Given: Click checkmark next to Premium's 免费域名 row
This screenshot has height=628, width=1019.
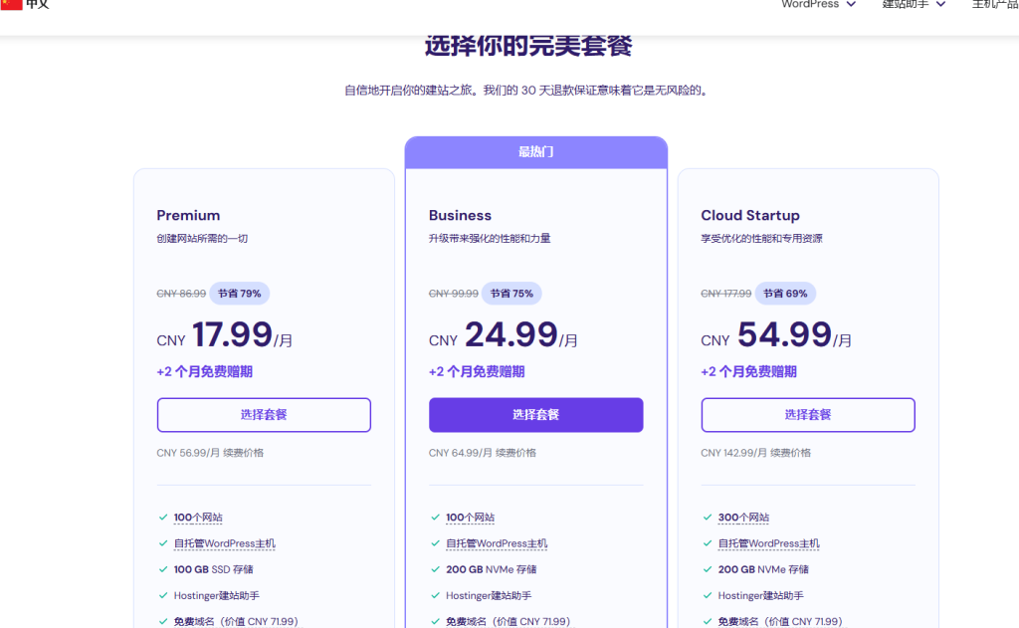Looking at the screenshot, I should point(161,621).
